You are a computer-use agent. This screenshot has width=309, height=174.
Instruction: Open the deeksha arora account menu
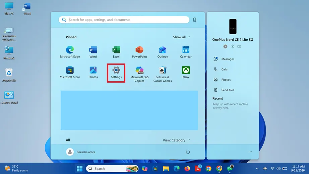pyautogui.click(x=80, y=152)
